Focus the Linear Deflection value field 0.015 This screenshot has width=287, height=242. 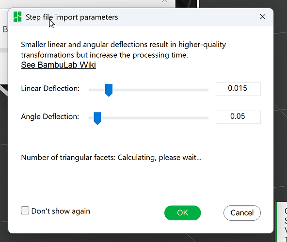click(x=238, y=89)
